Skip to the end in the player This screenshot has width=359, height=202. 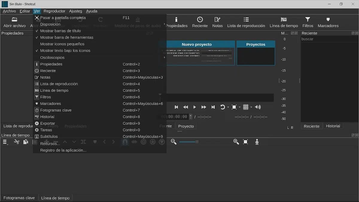(x=213, y=107)
